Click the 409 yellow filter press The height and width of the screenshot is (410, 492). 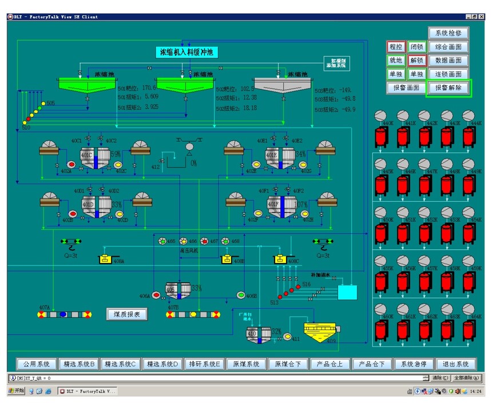point(320,332)
